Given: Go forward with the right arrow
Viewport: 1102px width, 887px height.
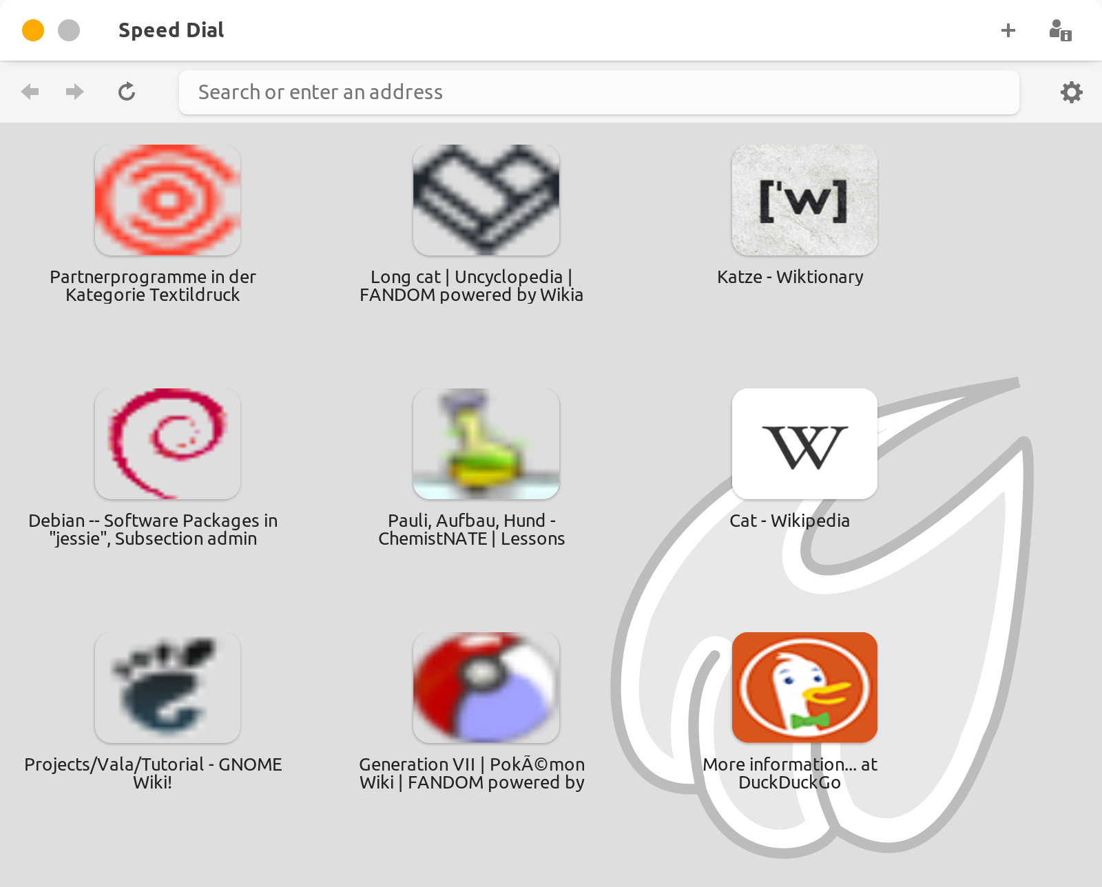Looking at the screenshot, I should point(74,92).
